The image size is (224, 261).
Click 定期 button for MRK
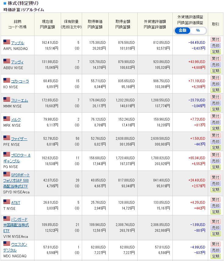[215, 128]
